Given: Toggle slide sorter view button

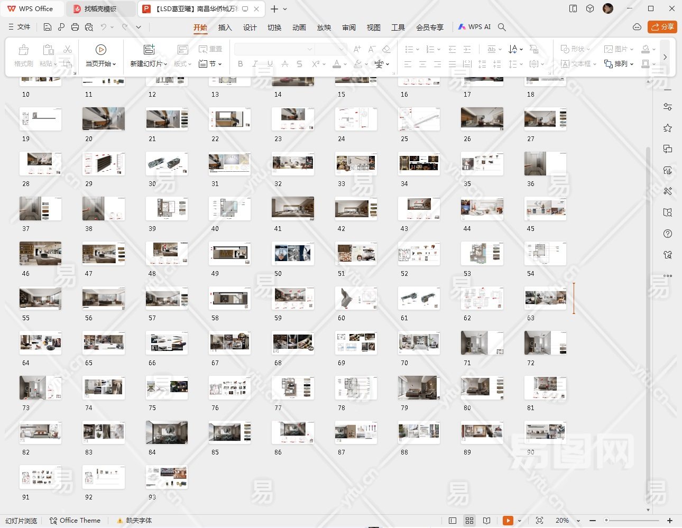Looking at the screenshot, I should click(469, 521).
